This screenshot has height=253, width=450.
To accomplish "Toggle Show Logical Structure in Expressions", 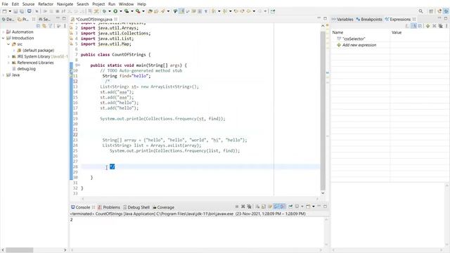I will pyautogui.click(x=414, y=26).
